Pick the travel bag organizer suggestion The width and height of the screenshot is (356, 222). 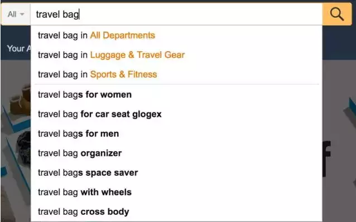point(176,153)
